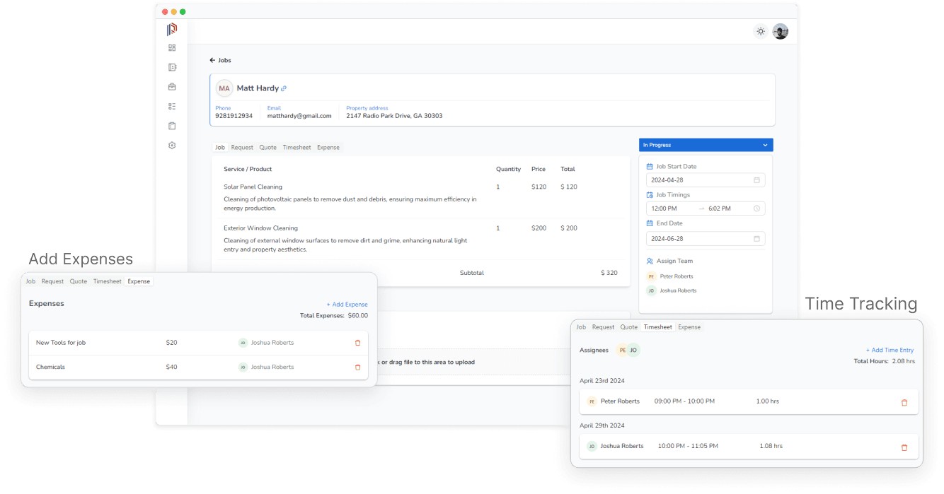Click the + Add Time Entry link
The image size is (944, 494).
click(890, 350)
